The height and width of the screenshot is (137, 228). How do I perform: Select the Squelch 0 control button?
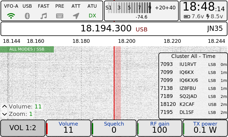pos(114,128)
